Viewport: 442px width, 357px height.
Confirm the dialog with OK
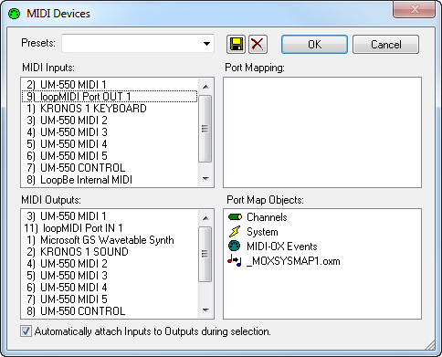[x=314, y=45]
